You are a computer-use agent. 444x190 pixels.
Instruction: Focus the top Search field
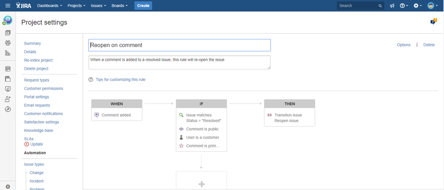[360, 6]
